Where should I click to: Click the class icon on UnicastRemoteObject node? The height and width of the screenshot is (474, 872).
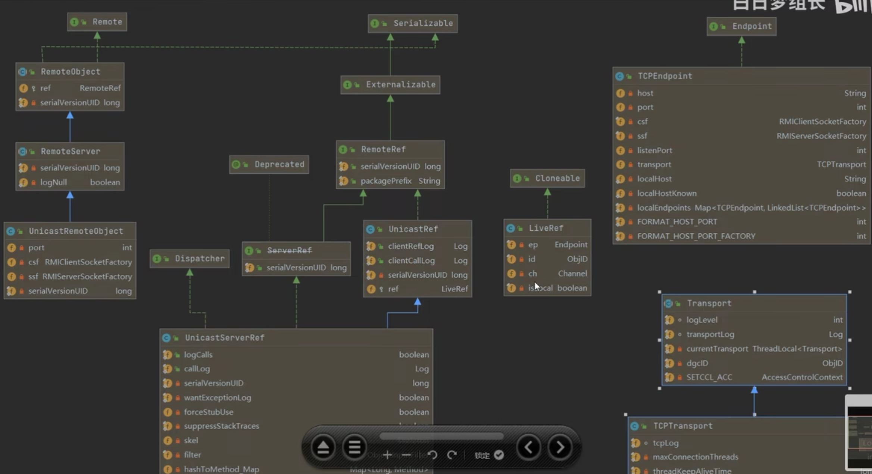click(x=10, y=231)
